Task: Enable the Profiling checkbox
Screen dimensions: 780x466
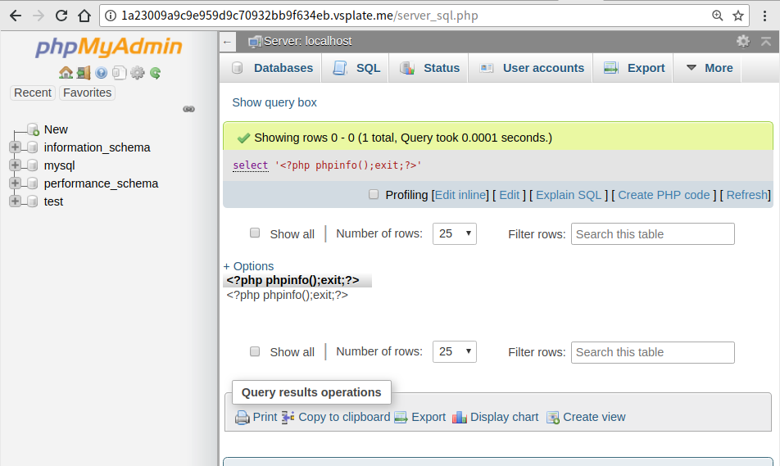Action: click(374, 194)
